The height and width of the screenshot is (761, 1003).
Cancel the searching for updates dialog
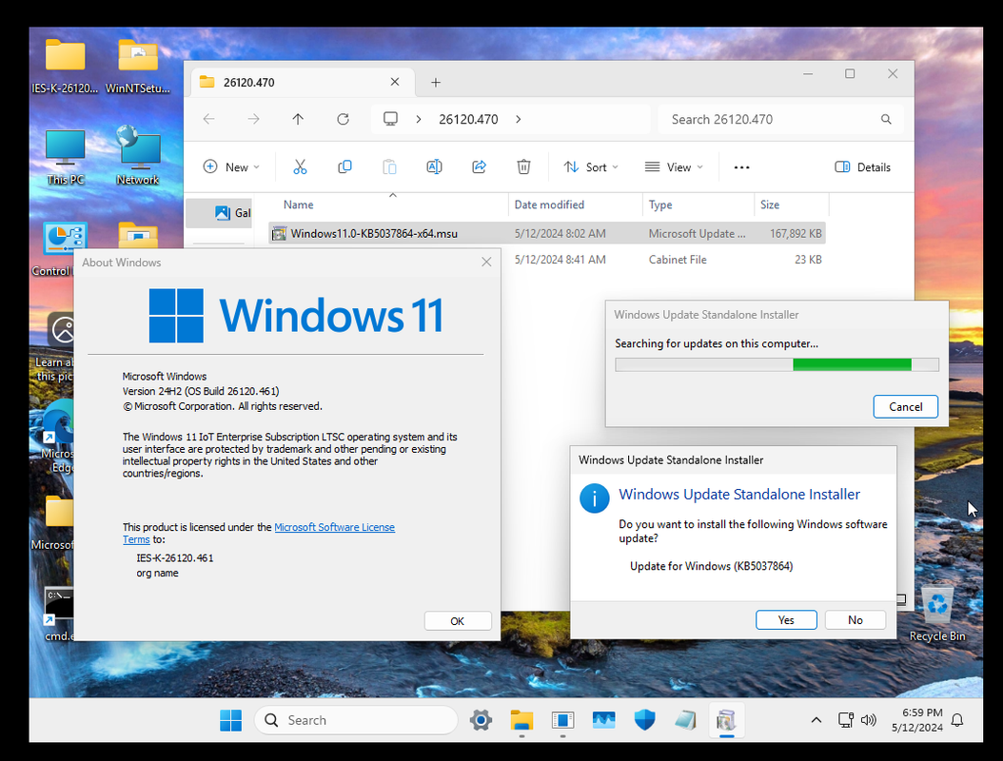tap(905, 407)
